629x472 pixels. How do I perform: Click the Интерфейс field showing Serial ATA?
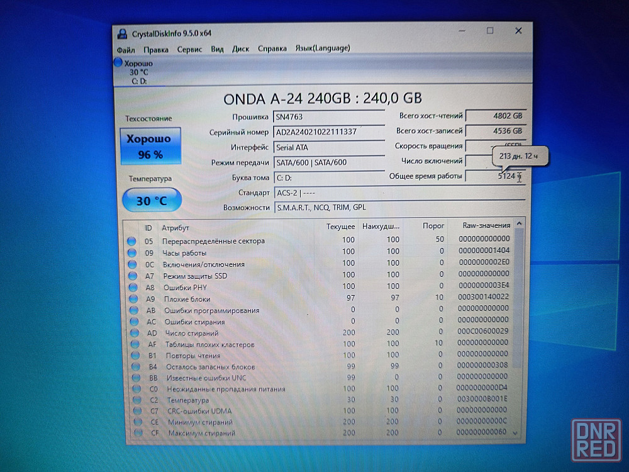coord(330,147)
